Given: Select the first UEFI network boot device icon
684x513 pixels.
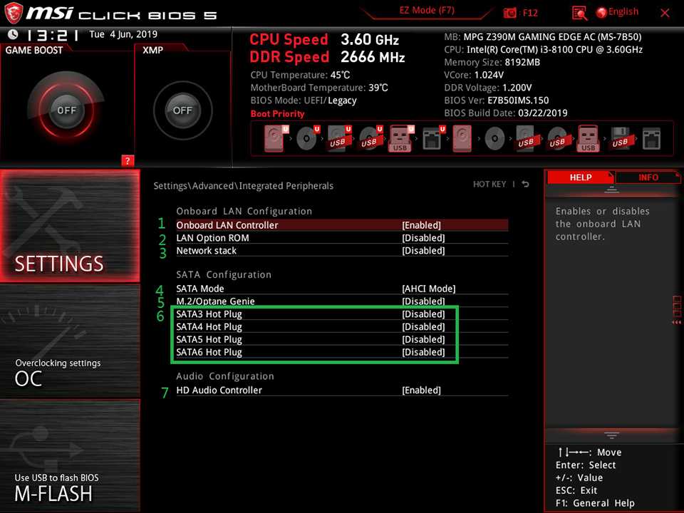Looking at the screenshot, I should point(431,138).
